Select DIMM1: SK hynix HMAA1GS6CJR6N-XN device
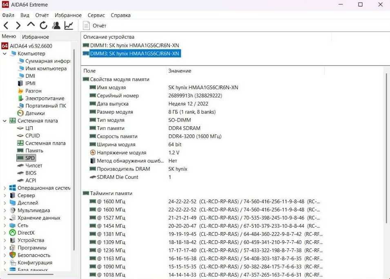The height and width of the screenshot is (279, 390). pos(131,45)
